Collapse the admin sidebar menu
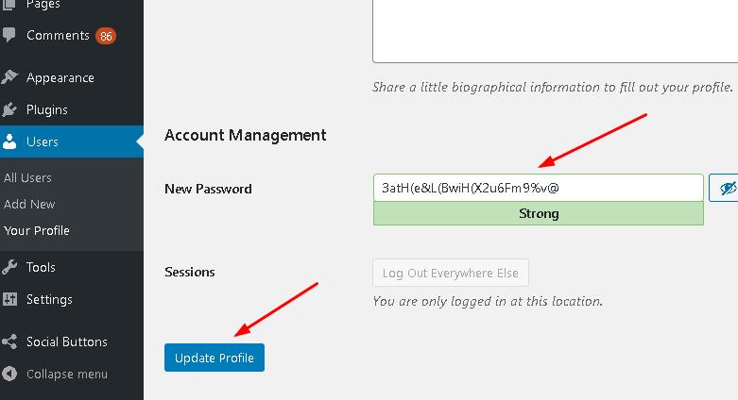Image resolution: width=738 pixels, height=400 pixels. pos(66,374)
